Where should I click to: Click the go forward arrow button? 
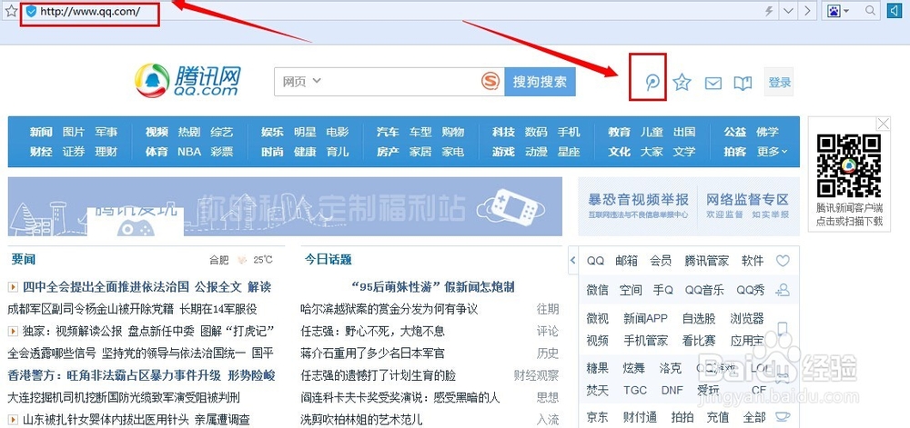click(x=806, y=11)
